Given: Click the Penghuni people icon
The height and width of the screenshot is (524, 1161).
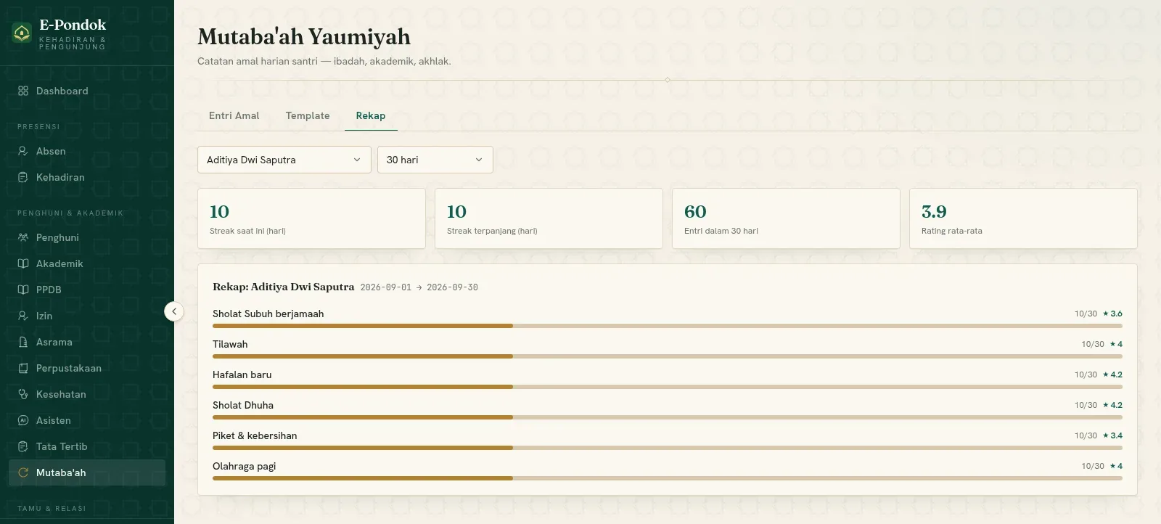Looking at the screenshot, I should [23, 237].
